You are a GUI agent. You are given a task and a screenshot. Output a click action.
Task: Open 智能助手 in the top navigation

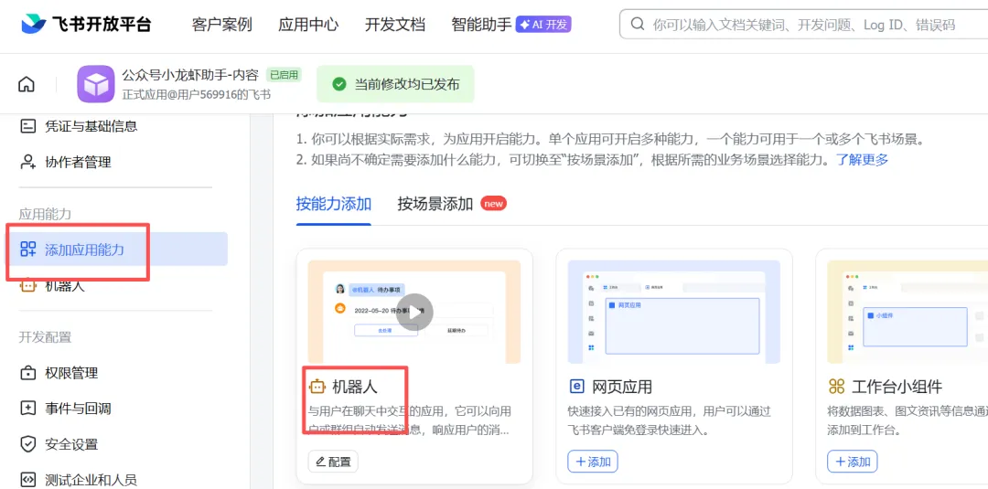(x=481, y=25)
